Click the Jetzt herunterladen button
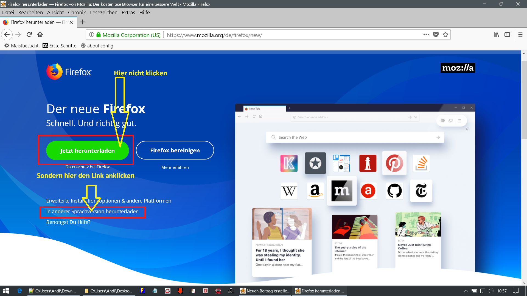Screen dimensions: 527x296 [87, 150]
